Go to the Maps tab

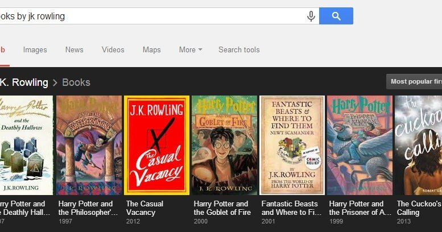(x=151, y=50)
